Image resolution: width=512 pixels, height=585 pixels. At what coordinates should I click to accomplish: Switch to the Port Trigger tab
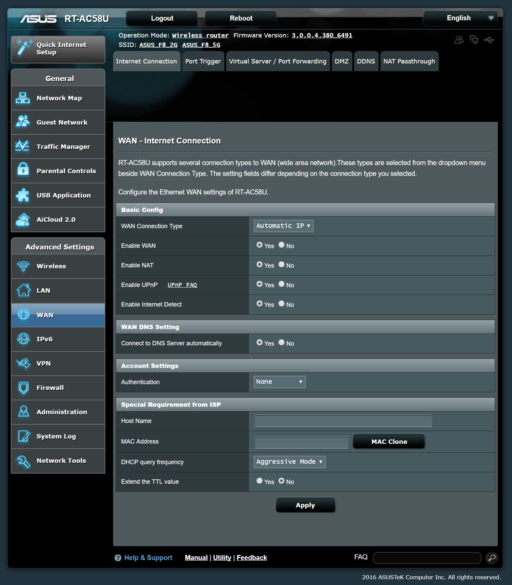[203, 61]
